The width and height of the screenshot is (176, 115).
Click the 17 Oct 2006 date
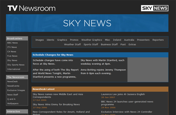coord(40,100)
